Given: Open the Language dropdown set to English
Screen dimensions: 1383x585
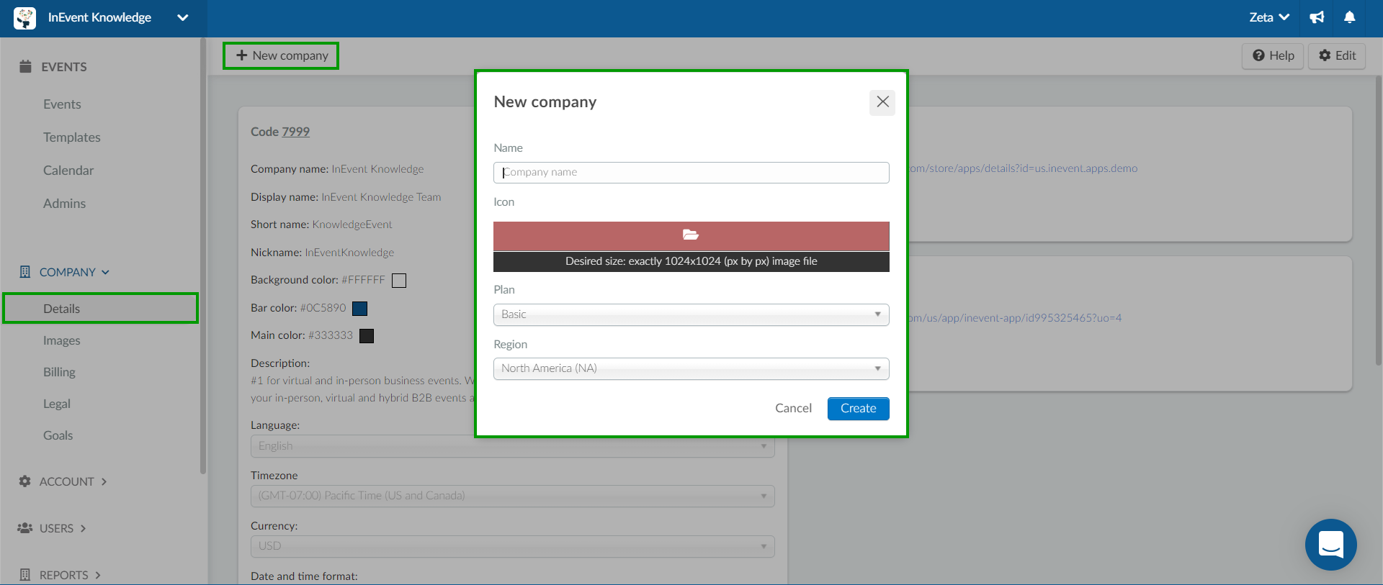Looking at the screenshot, I should [512, 446].
